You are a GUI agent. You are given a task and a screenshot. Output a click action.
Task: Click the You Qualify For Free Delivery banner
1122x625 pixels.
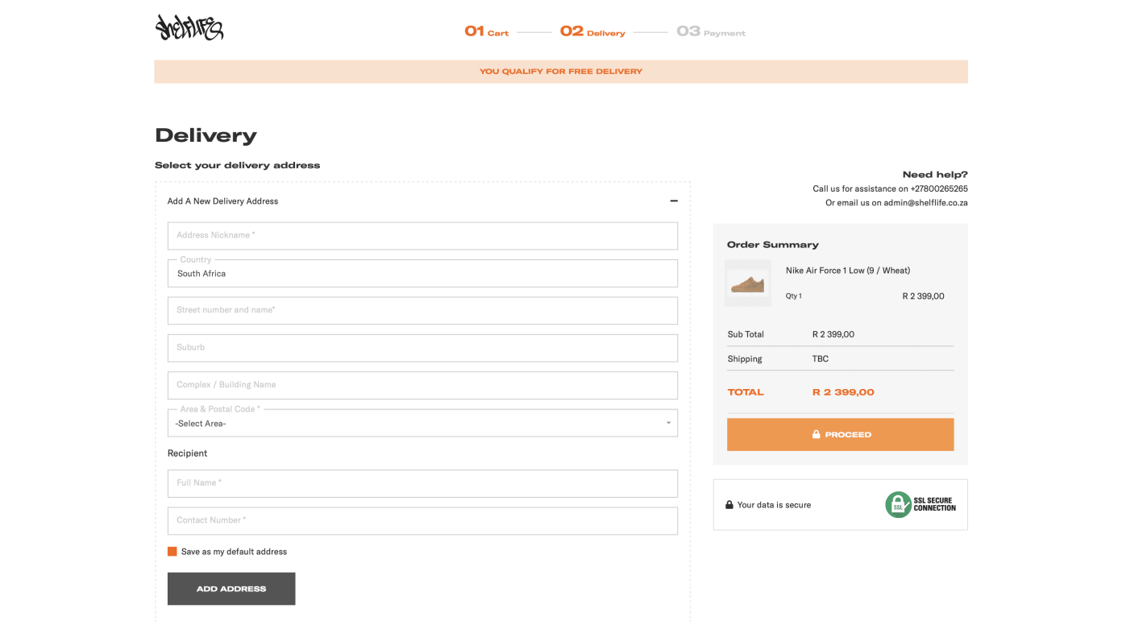click(561, 72)
